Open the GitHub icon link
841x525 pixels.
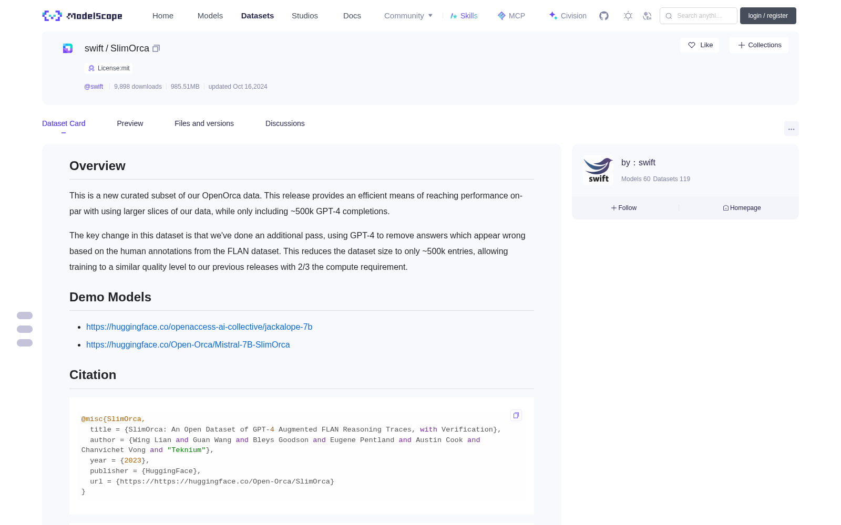point(604,16)
